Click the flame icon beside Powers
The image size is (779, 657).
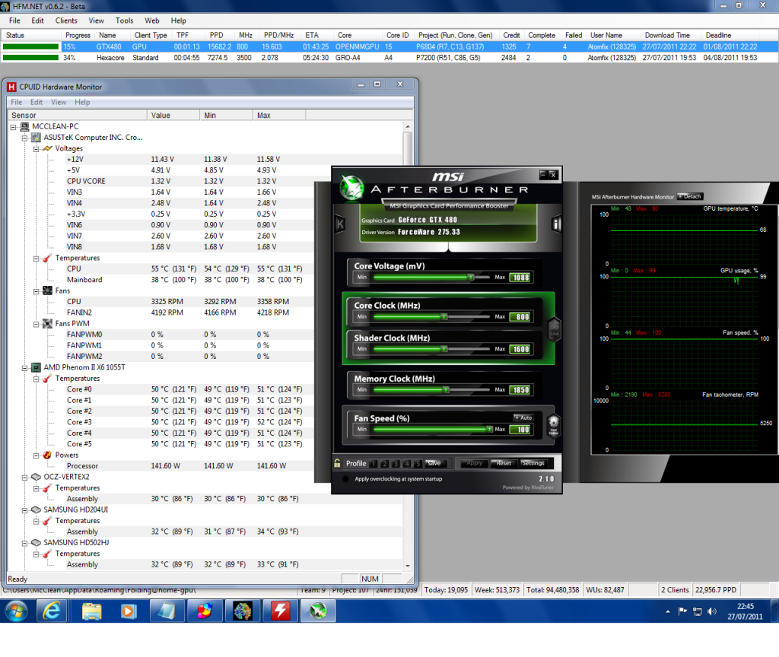click(x=47, y=455)
